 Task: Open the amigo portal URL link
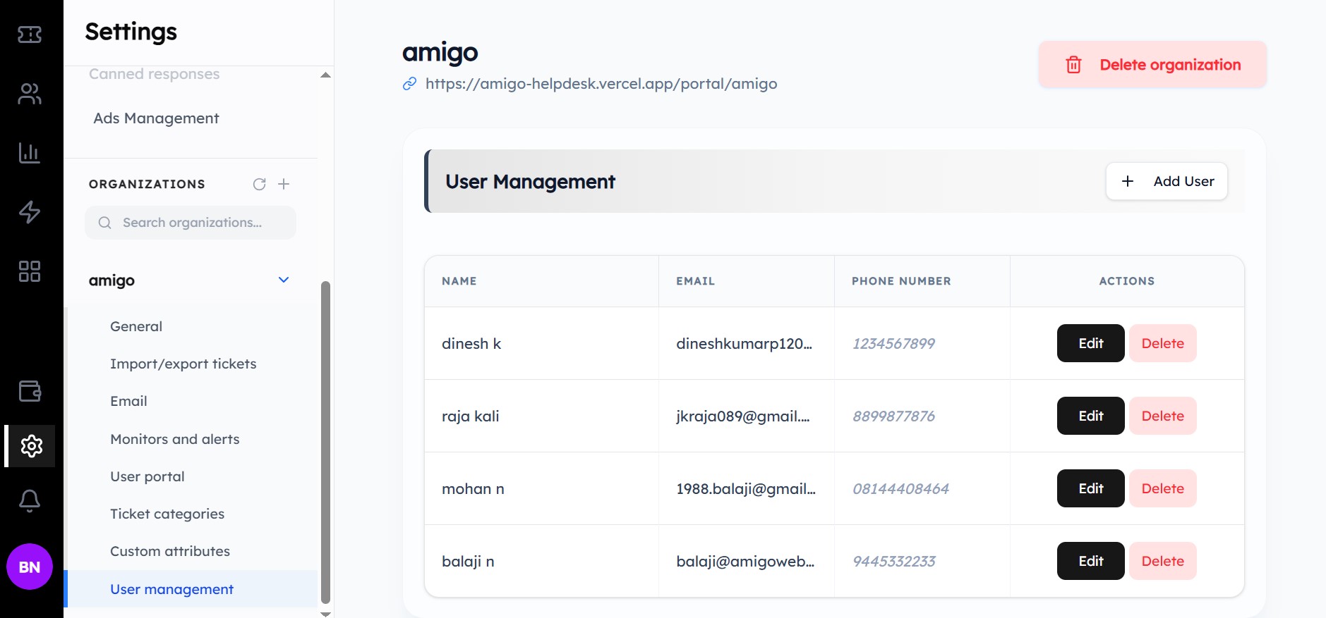601,84
